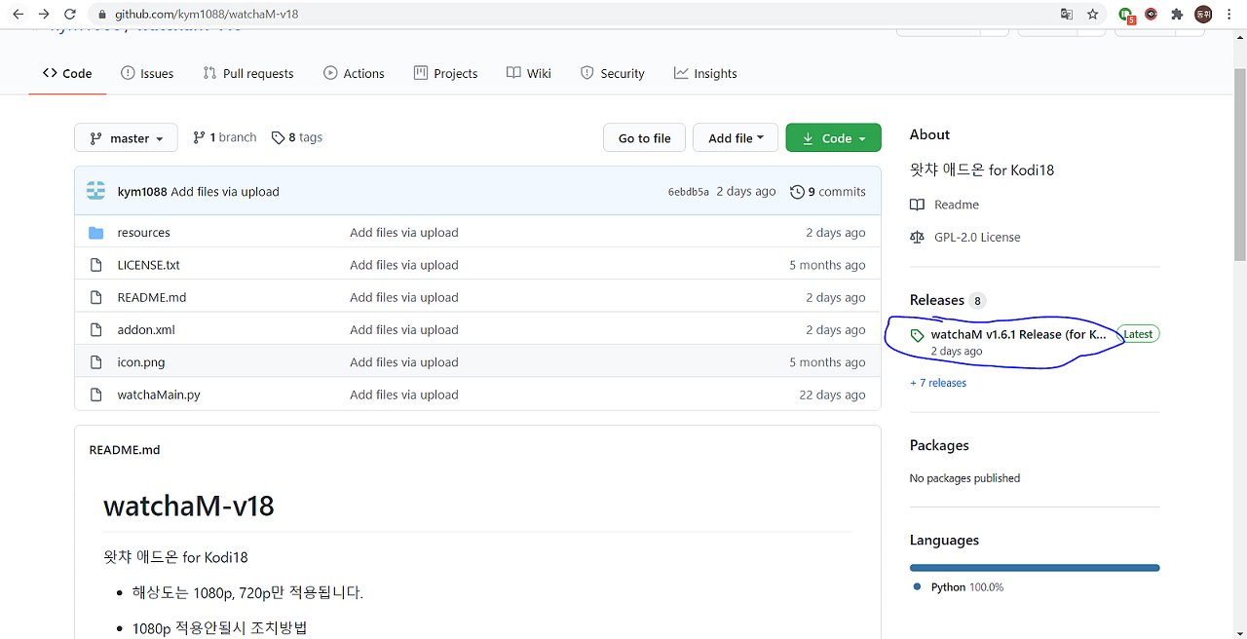Reload the page with refresh icon
Image resolution: width=1247 pixels, height=639 pixels.
coord(69,15)
